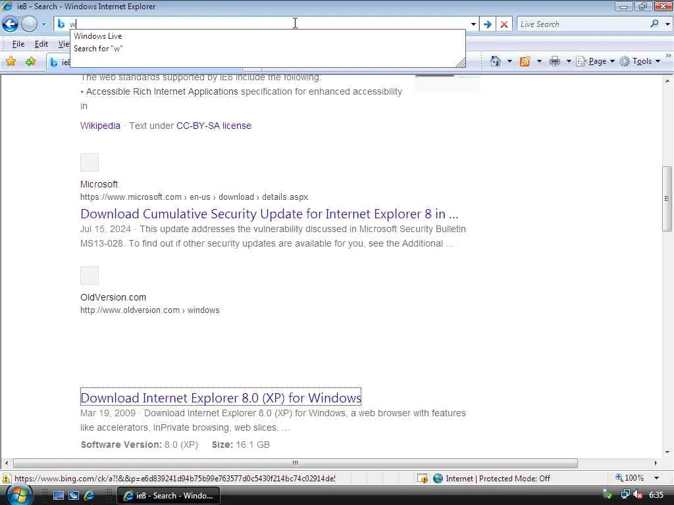Viewport: 674px width, 505px height.
Task: Choose the Search for "w" suggestion
Action: tap(98, 49)
